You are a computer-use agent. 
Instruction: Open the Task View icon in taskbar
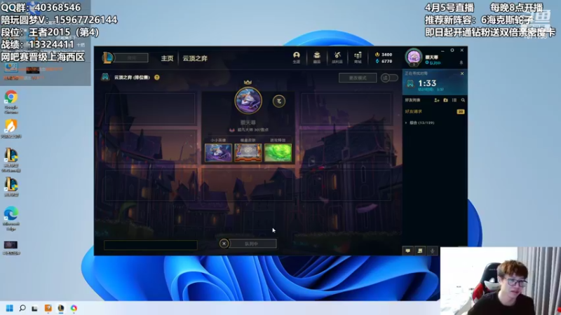point(34,308)
